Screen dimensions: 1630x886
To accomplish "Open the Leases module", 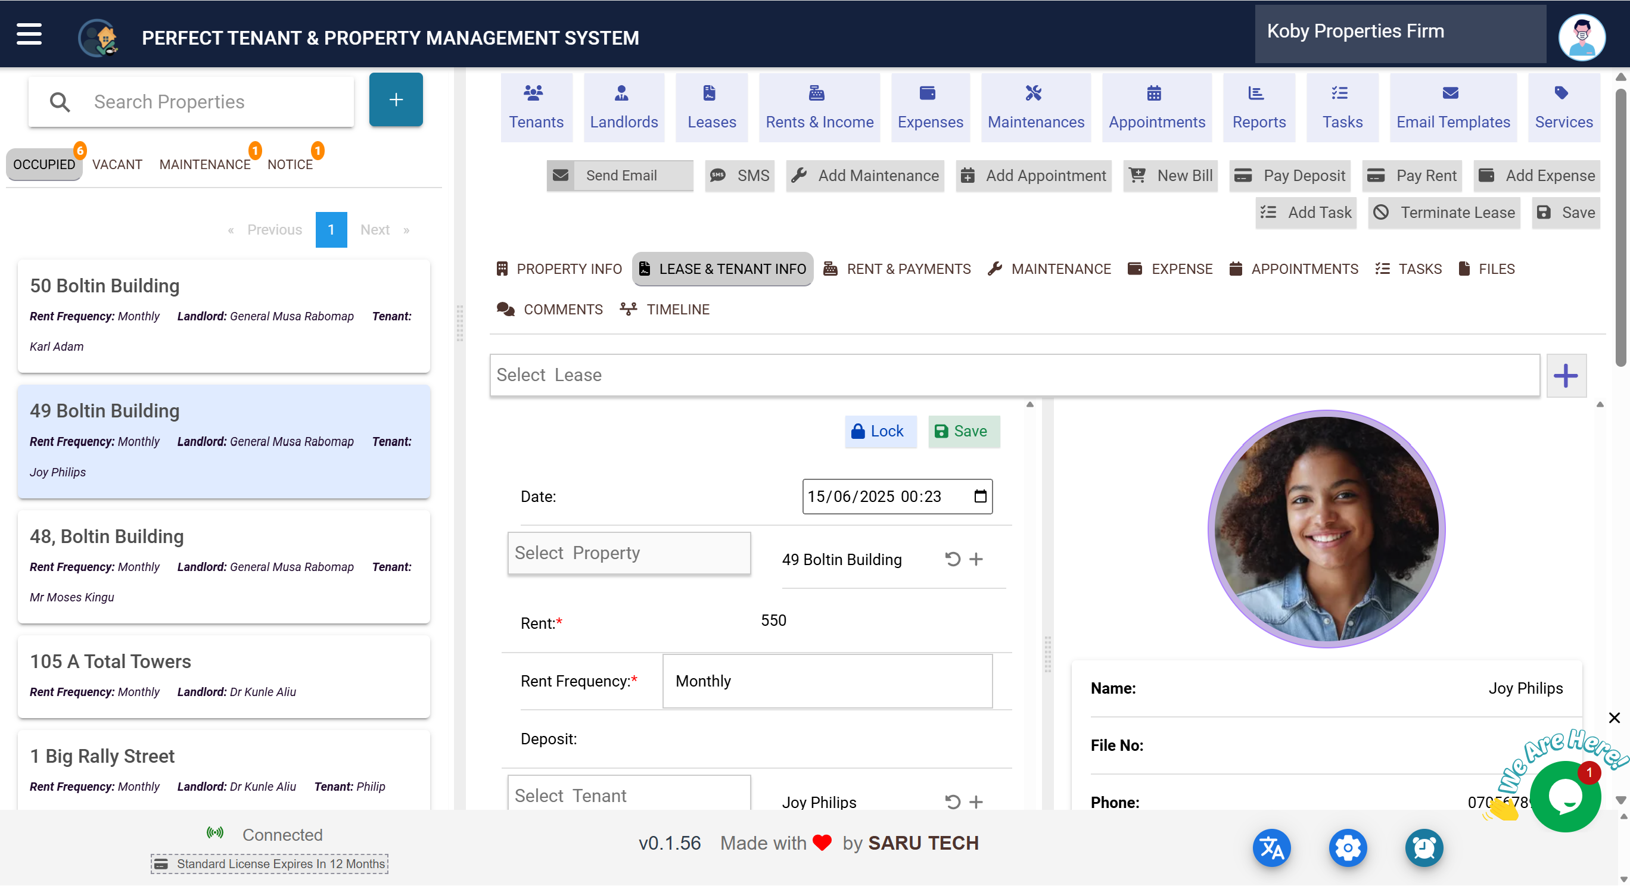I will tap(711, 107).
